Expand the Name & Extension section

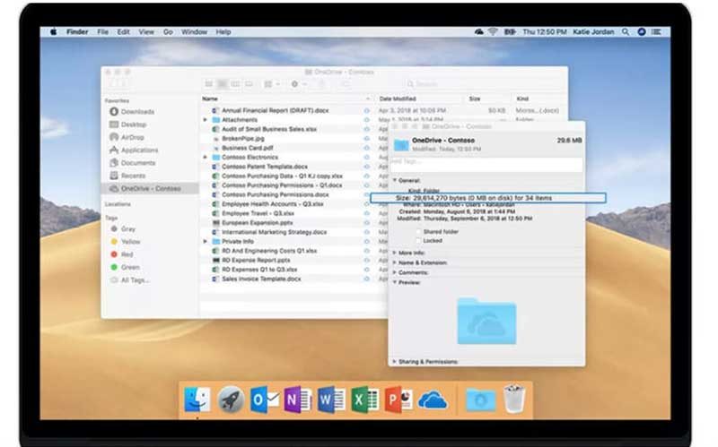395,262
